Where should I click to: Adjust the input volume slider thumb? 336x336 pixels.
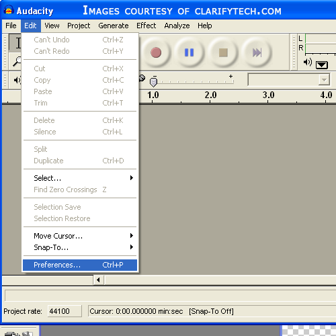(153, 82)
